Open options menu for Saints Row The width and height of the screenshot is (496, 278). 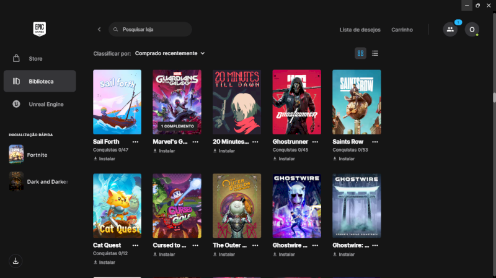point(375,142)
